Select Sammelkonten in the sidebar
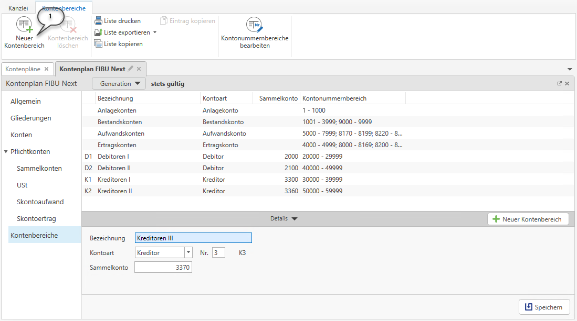The image size is (577, 321). [39, 169]
